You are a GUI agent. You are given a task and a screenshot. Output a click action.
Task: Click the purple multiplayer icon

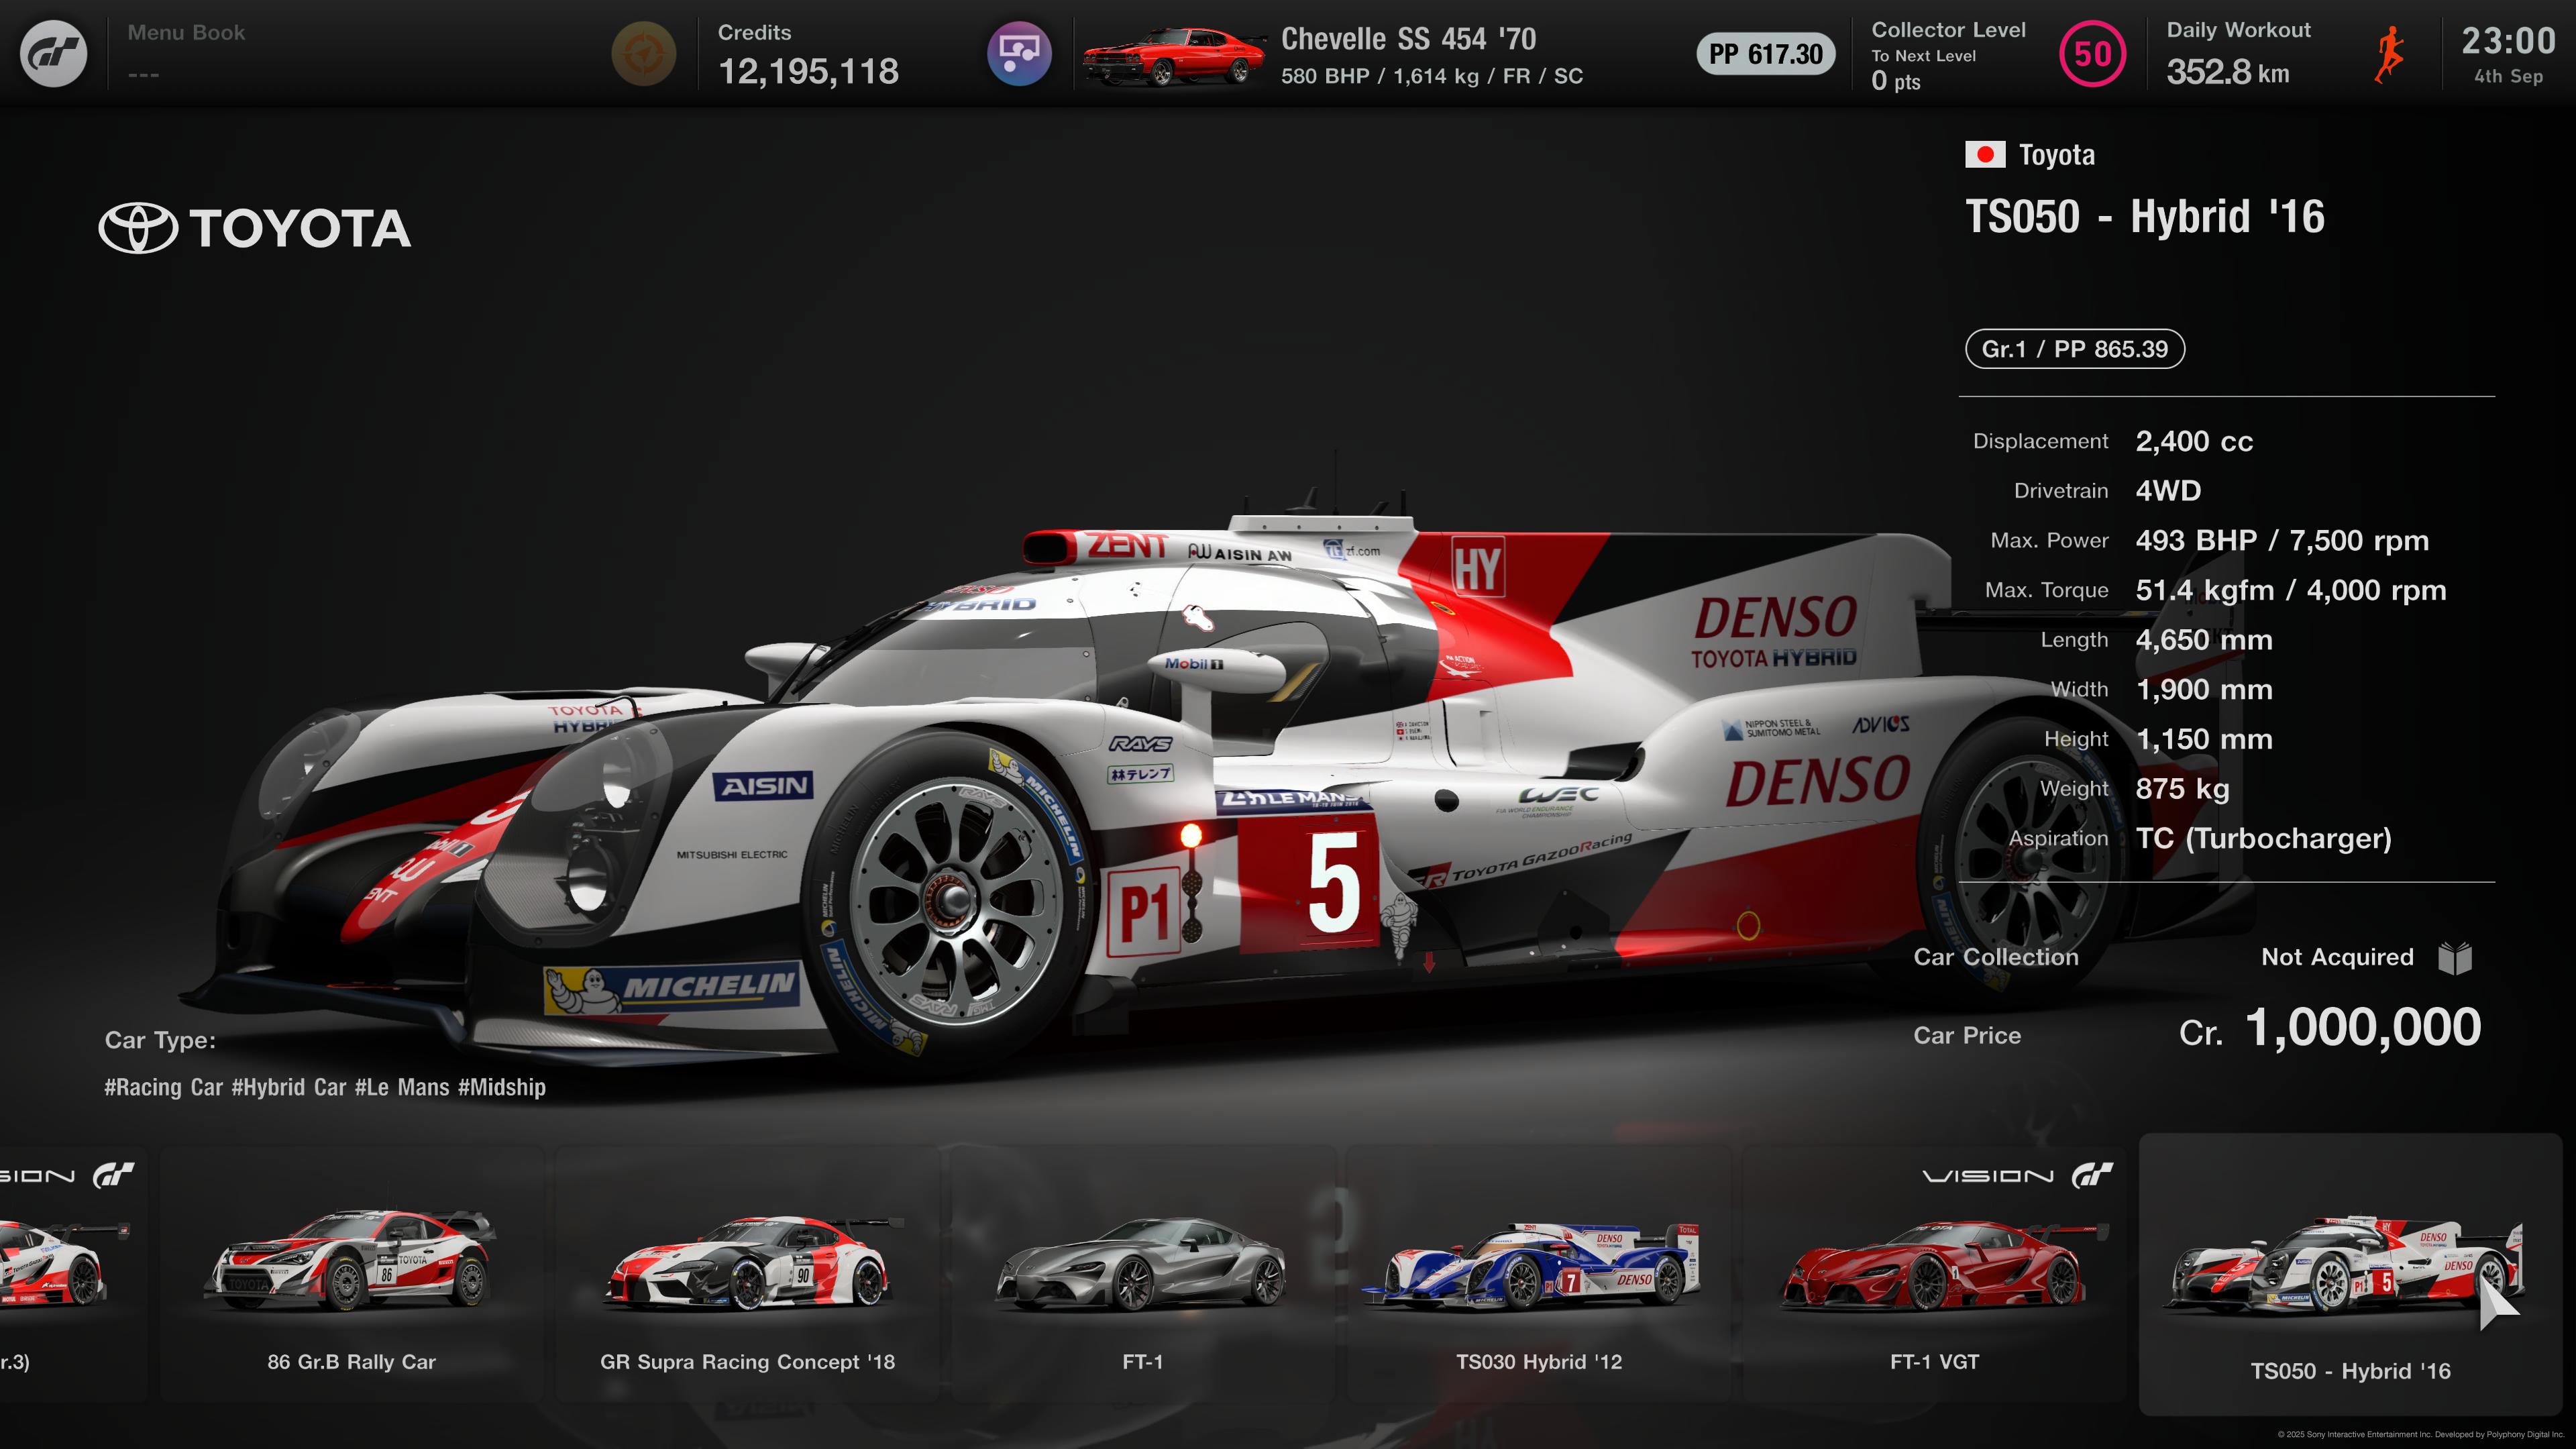tap(1019, 54)
